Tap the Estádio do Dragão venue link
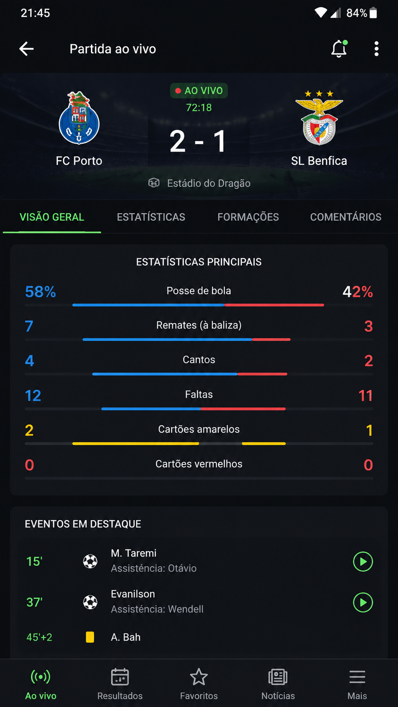The width and height of the screenshot is (398, 707). 209,183
